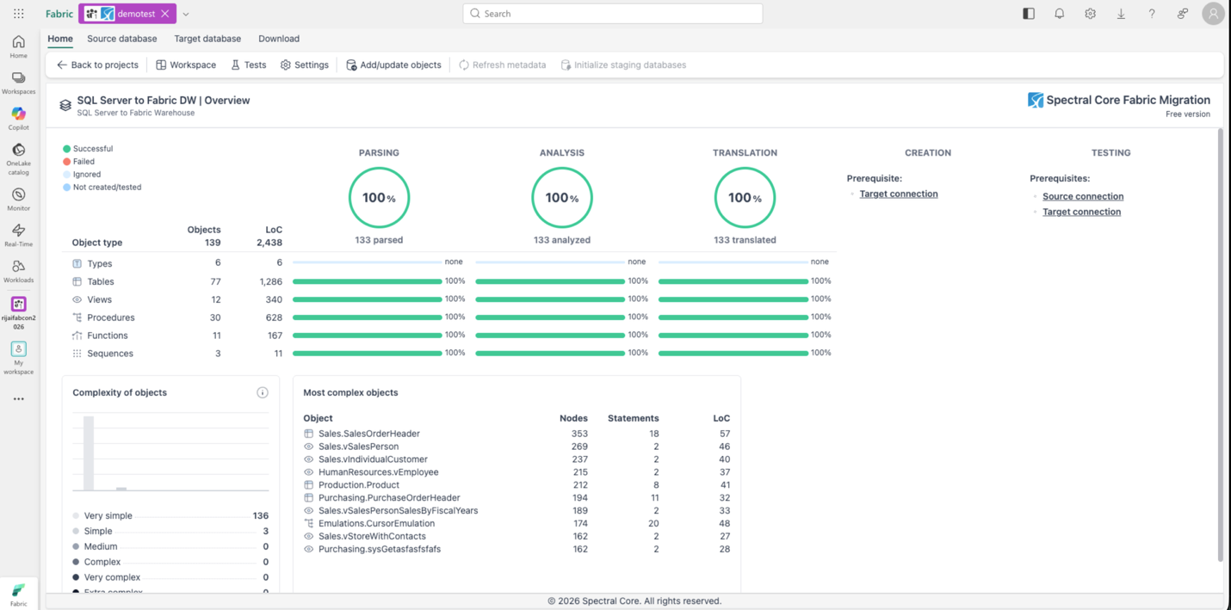Screen dimensions: 1231x610
Task: Expand the sidebar more options ellipsis
Action: point(18,399)
